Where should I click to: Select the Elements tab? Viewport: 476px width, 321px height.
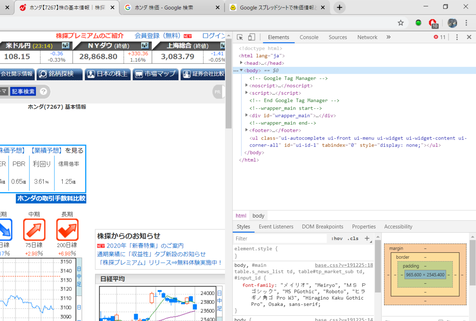pyautogui.click(x=278, y=37)
